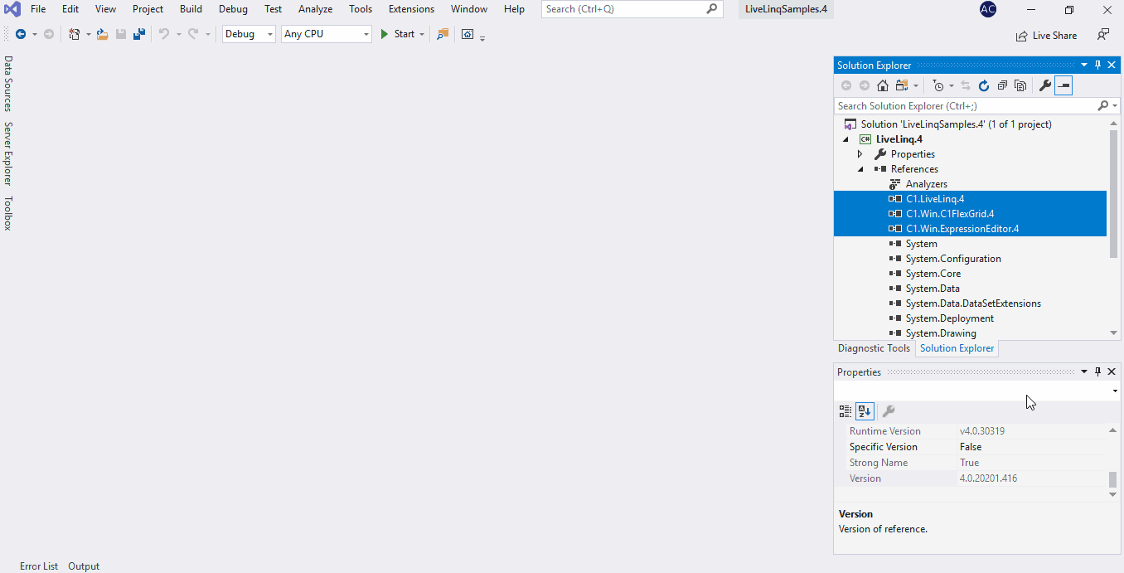Image resolution: width=1124 pixels, height=573 pixels.
Task: Click the account badge AC
Action: tap(987, 9)
